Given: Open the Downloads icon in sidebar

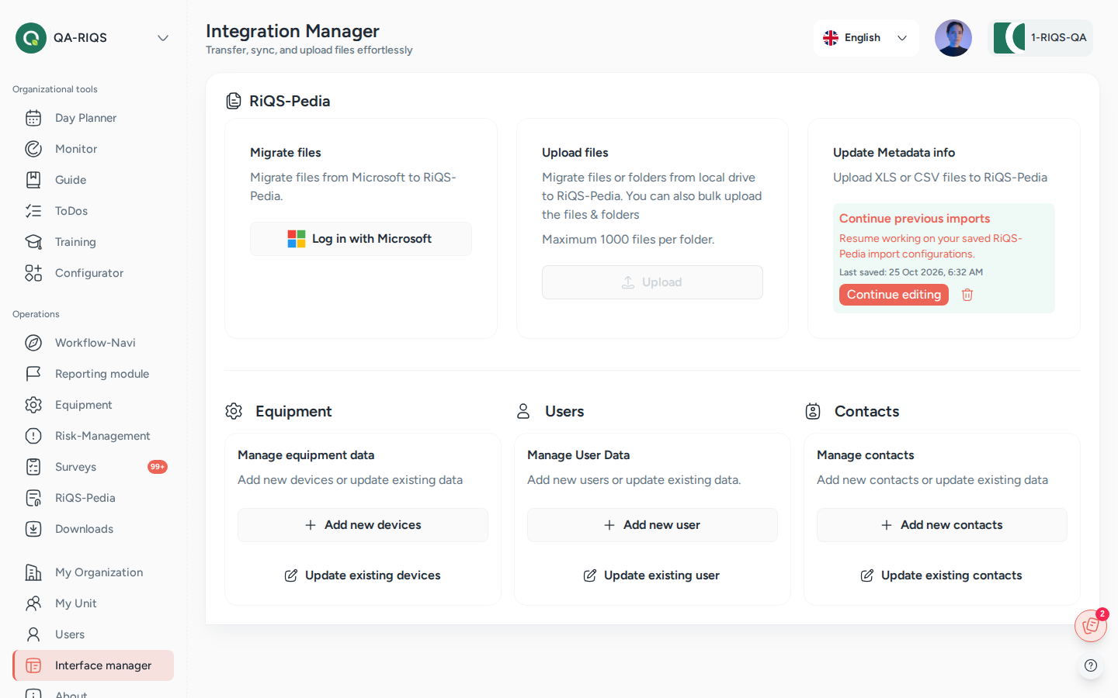Looking at the screenshot, I should coord(33,529).
